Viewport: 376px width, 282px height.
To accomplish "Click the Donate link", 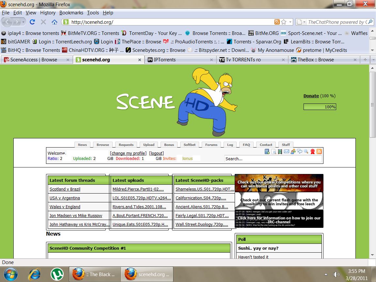I will click(x=311, y=96).
